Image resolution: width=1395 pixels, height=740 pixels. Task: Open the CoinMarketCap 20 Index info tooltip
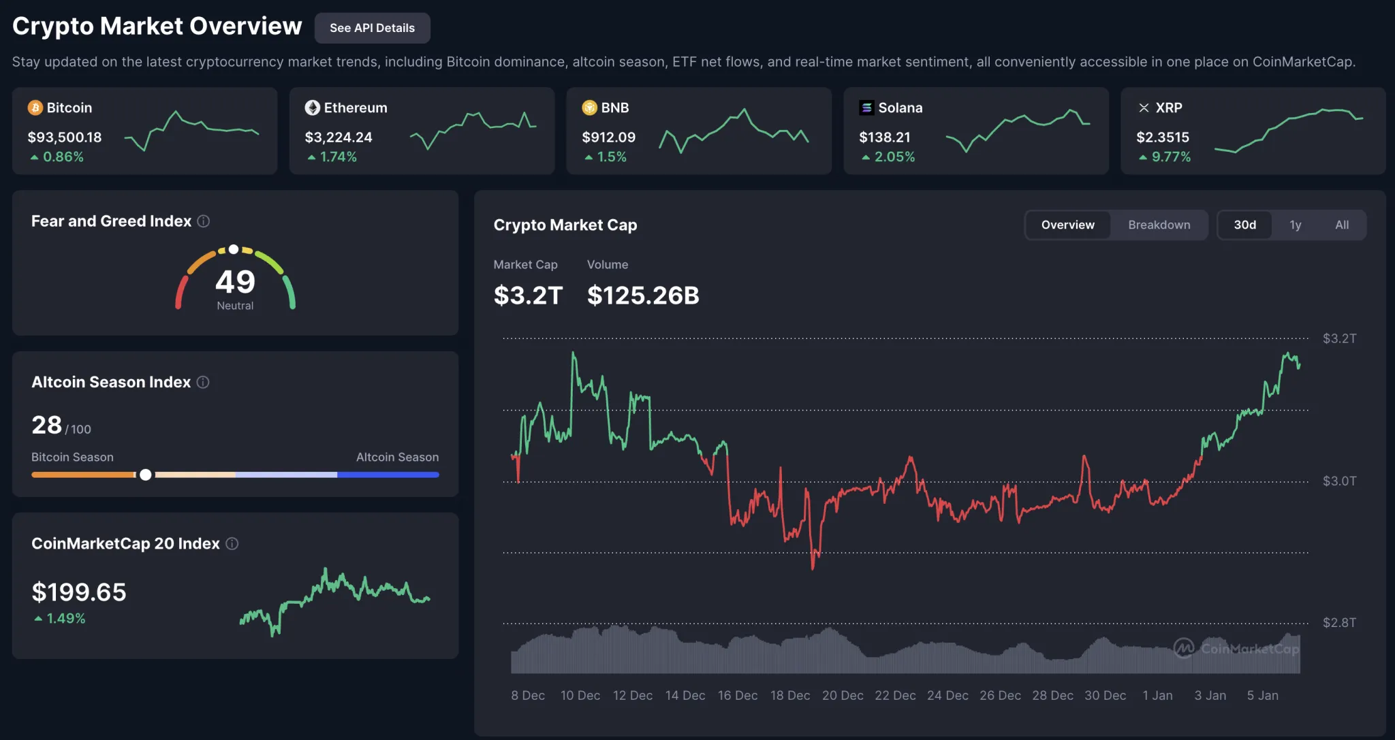pos(232,543)
